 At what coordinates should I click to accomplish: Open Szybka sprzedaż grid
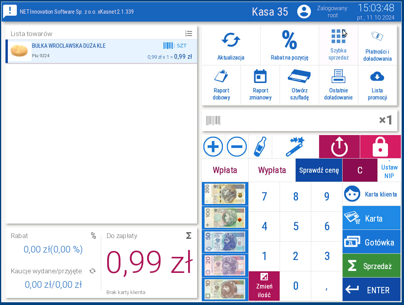(x=338, y=45)
